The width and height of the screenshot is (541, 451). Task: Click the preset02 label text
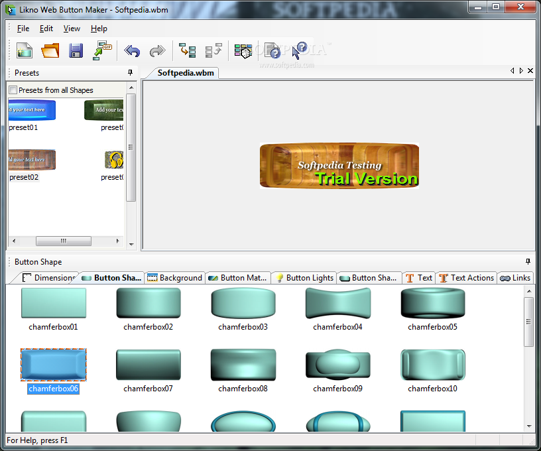pos(24,177)
